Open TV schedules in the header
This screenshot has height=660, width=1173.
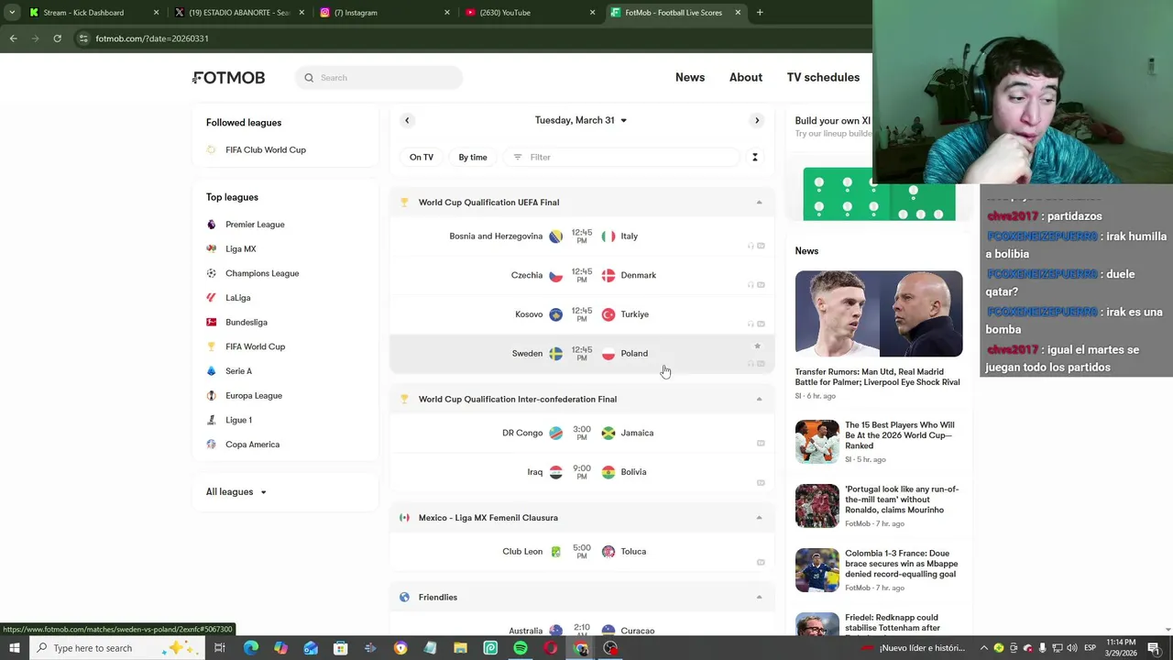pos(823,77)
